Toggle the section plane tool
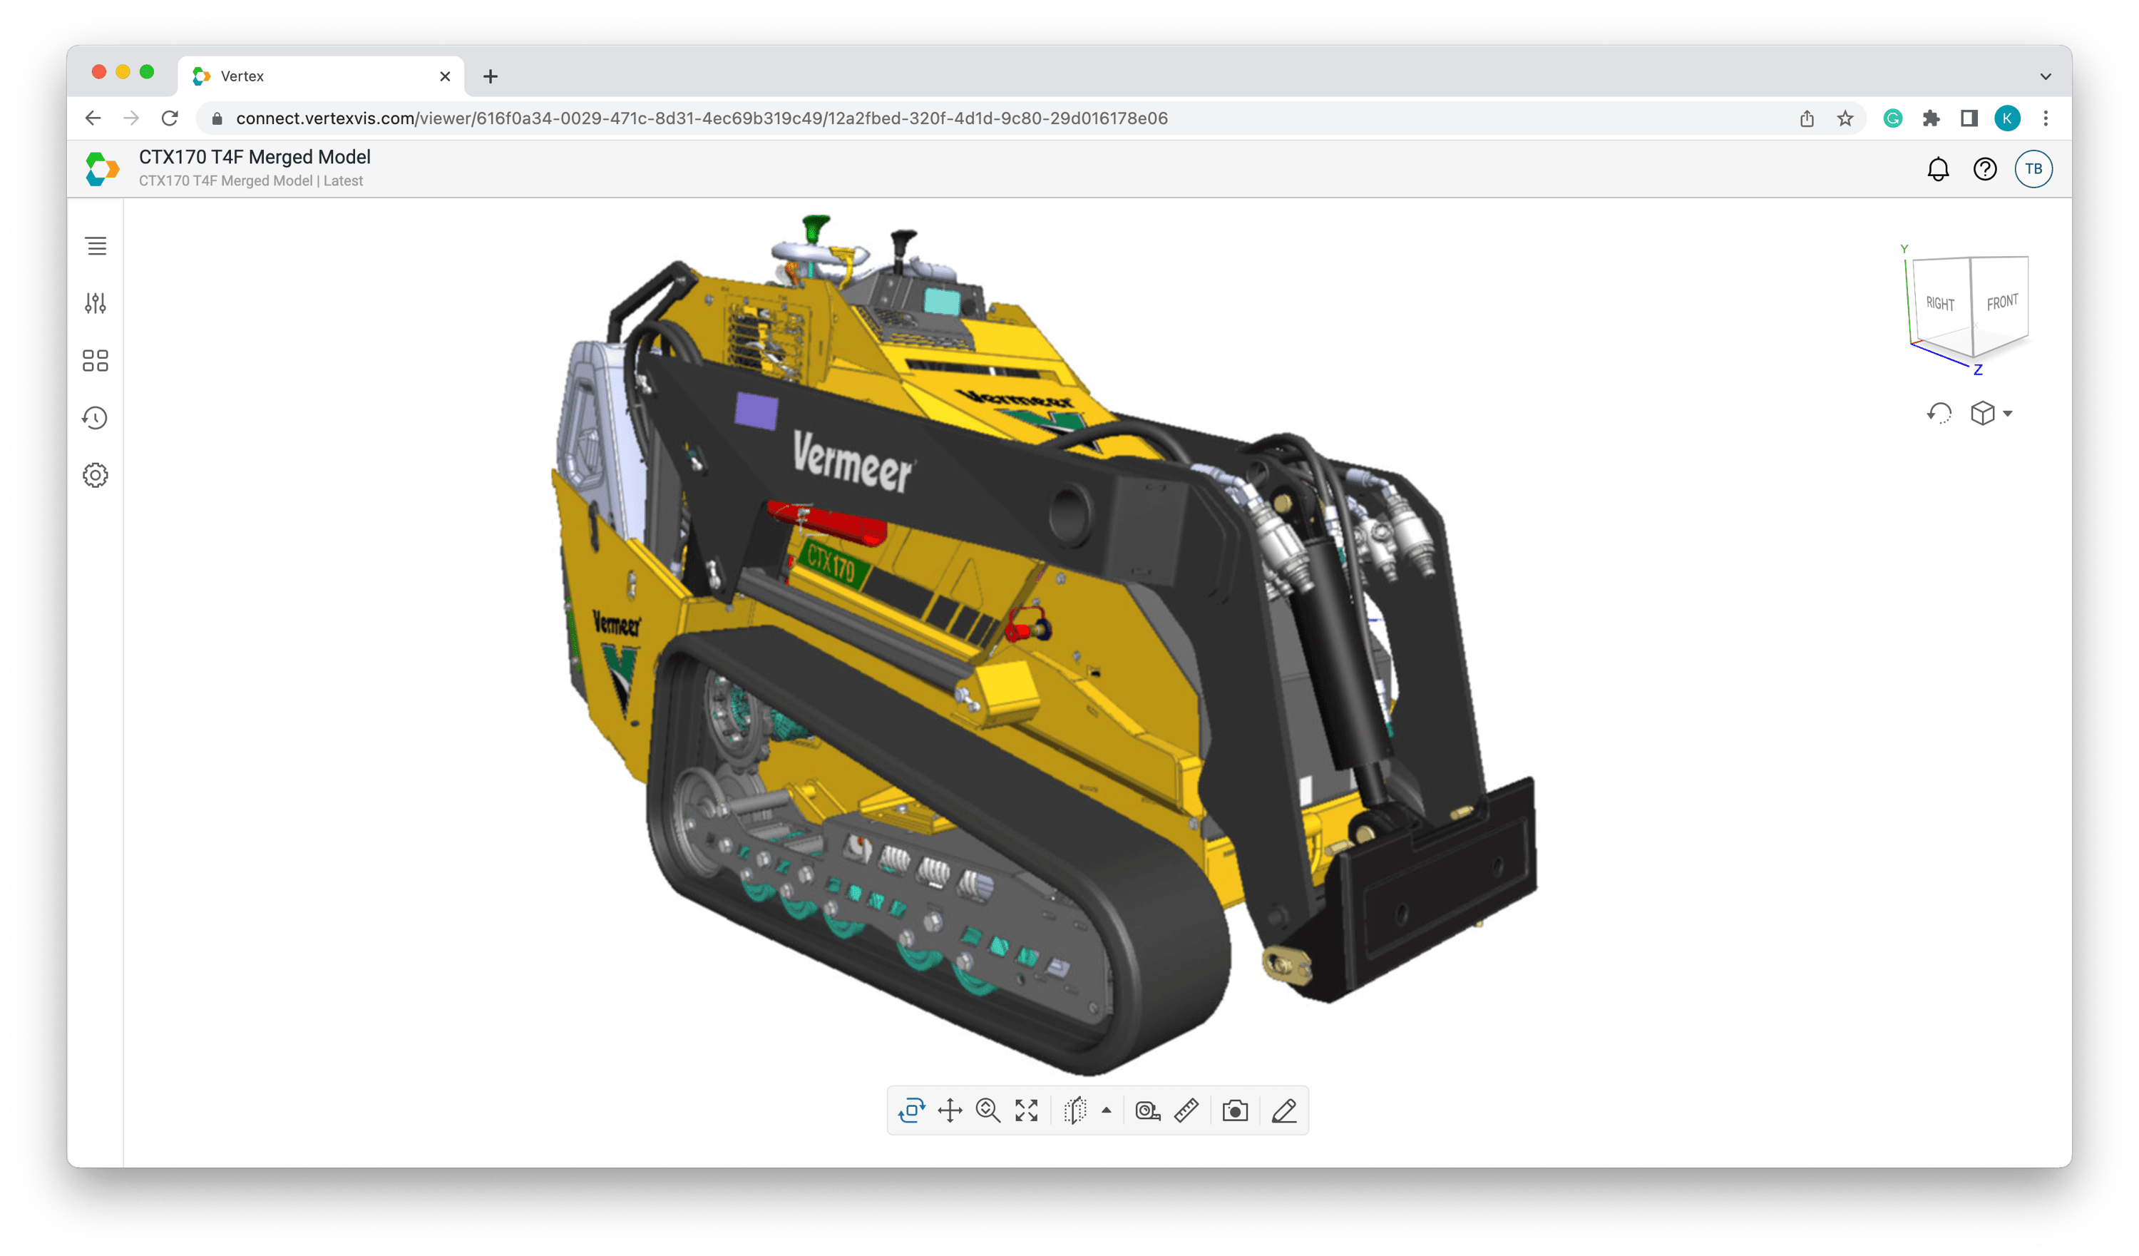 coord(1075,1110)
